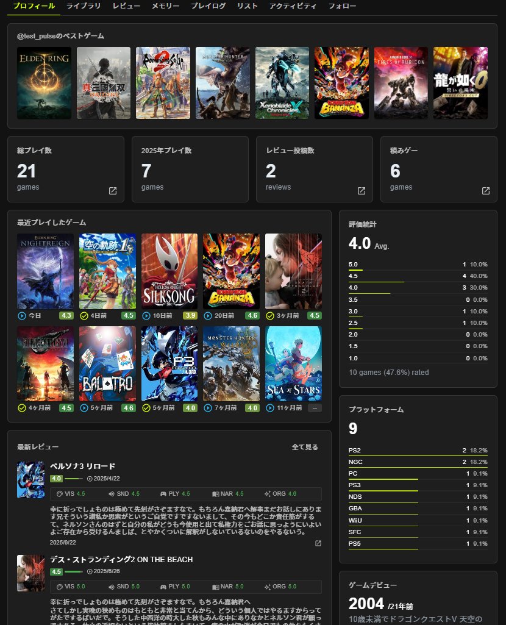Click the NGC platform row
The image size is (506, 625).
[x=418, y=462]
